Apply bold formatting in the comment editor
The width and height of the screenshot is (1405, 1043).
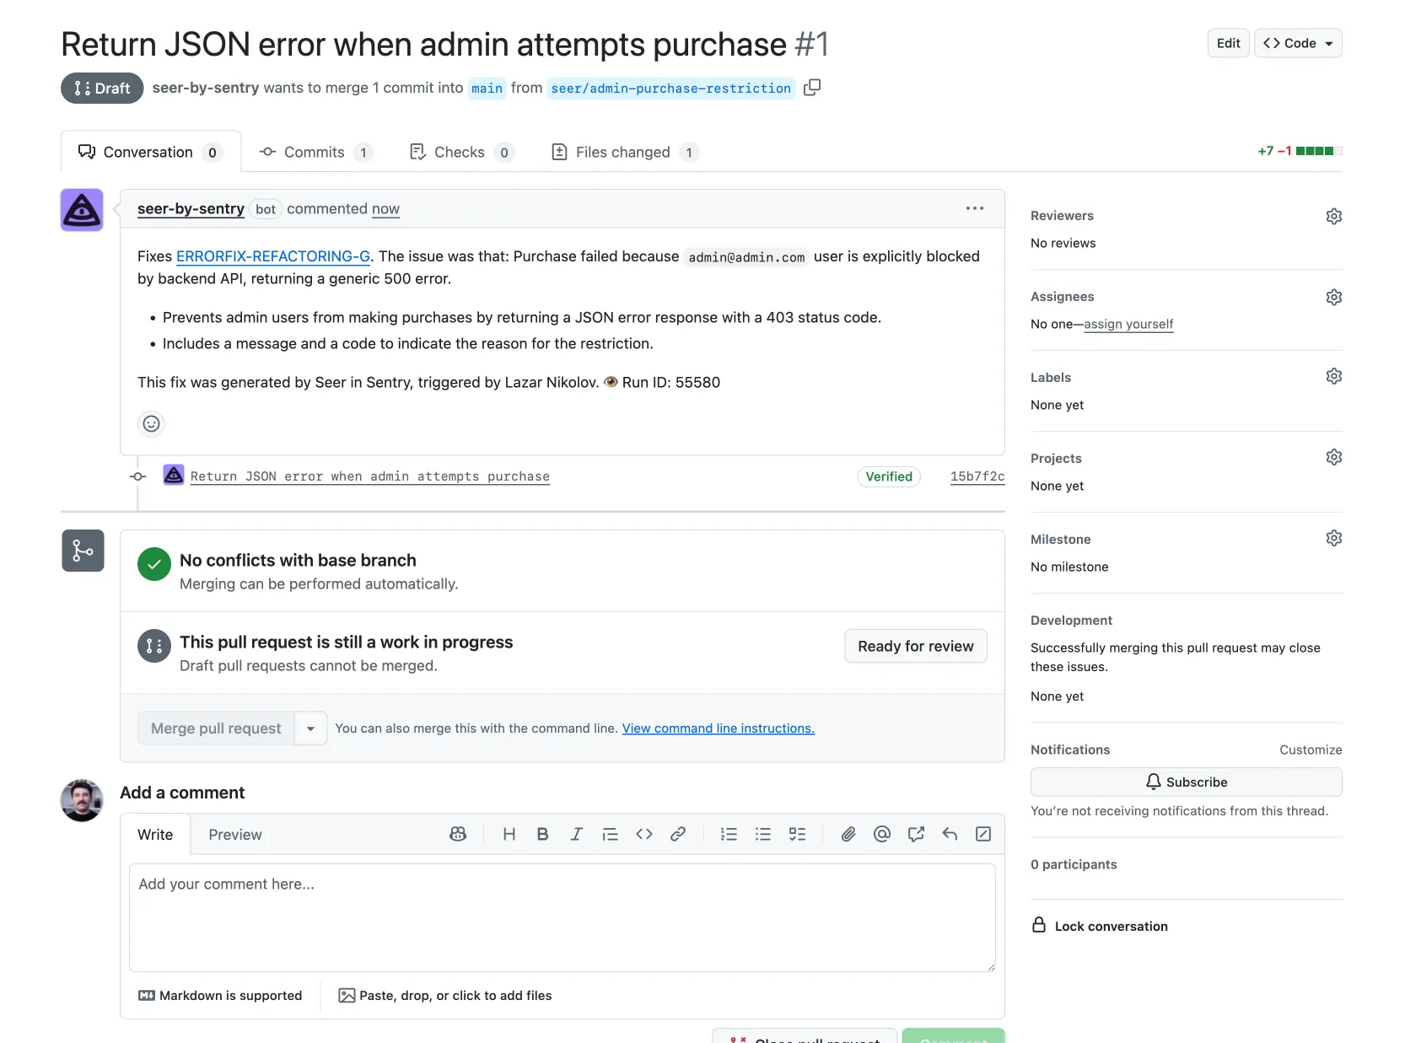[542, 834]
